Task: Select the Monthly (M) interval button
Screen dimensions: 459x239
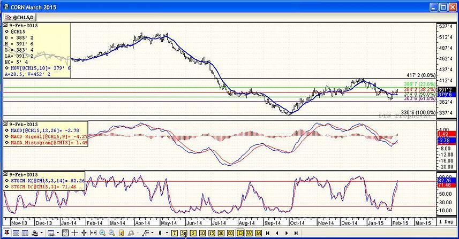Action: point(259,233)
